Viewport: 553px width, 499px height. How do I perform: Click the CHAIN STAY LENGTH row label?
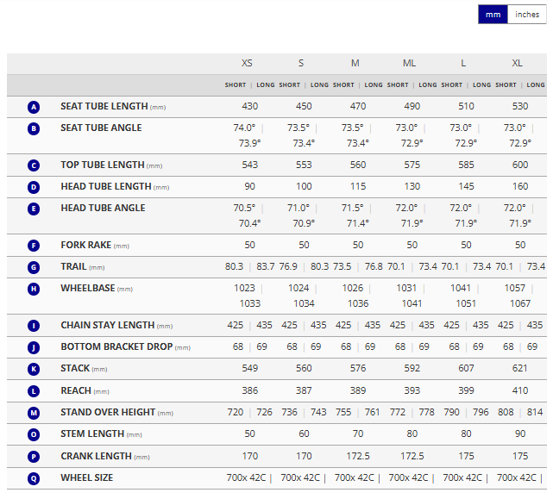coord(107,326)
